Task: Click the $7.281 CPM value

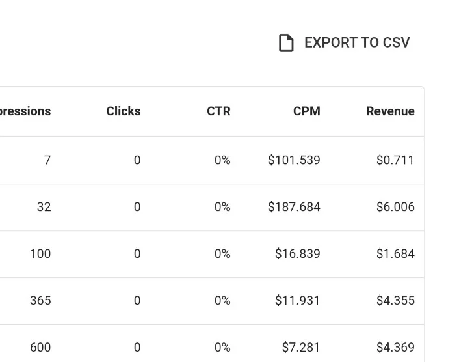Action: pyautogui.click(x=300, y=347)
